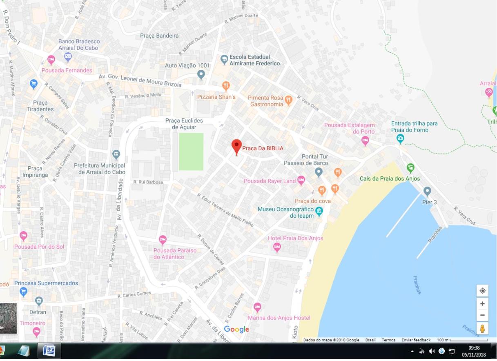Image resolution: width=497 pixels, height=361 pixels.
Task: Open the Termos link
Action: 388,340
